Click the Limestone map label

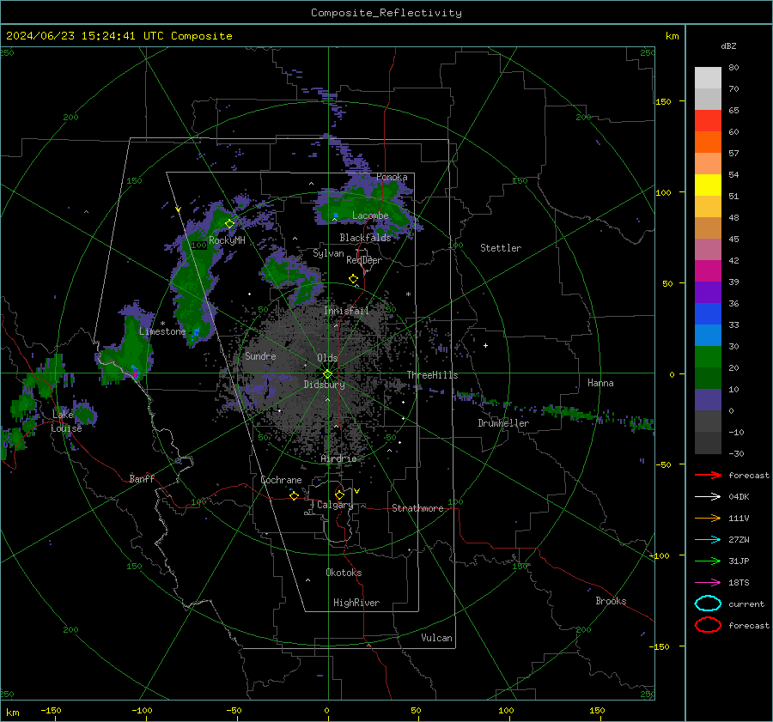pos(162,331)
